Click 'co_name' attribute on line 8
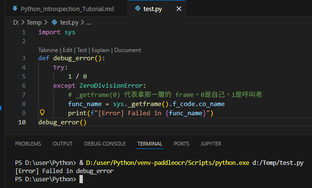Image resolution: width=312 pixels, height=188 pixels. [212, 104]
